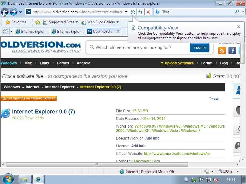
Task: Open Windows Explorer from the taskbar
Action: 25,179
